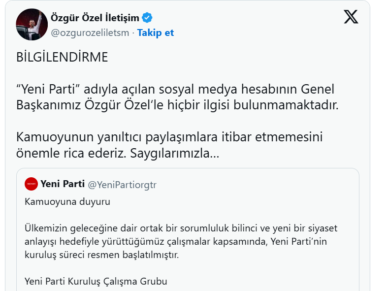Click the Ülkemizin geleceğine dair quoted paragraph
The image size is (387, 291).
tap(181, 241)
